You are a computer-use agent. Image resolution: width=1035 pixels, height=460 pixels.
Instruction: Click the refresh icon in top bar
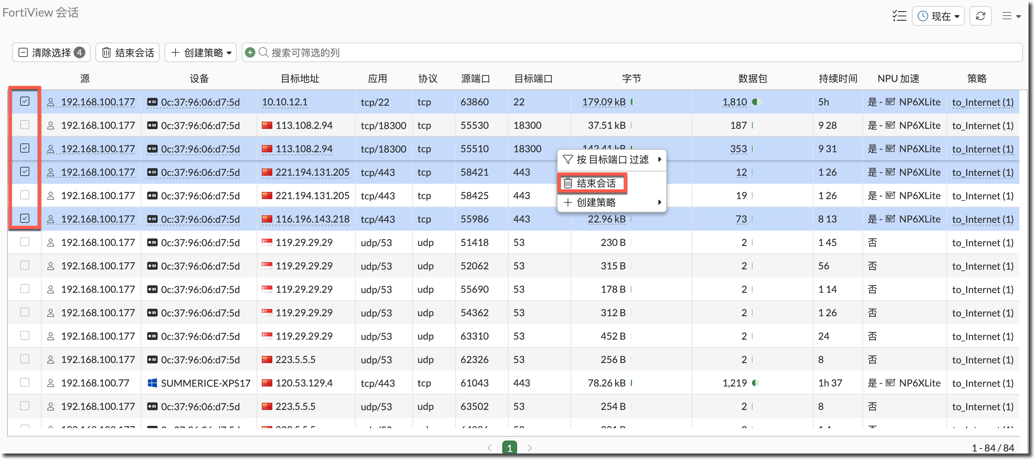tap(980, 16)
